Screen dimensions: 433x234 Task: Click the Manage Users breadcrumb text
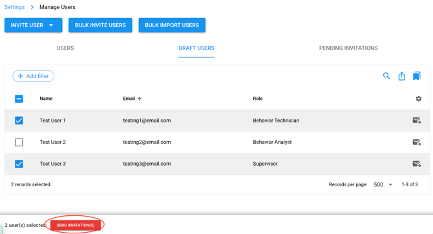(x=57, y=7)
